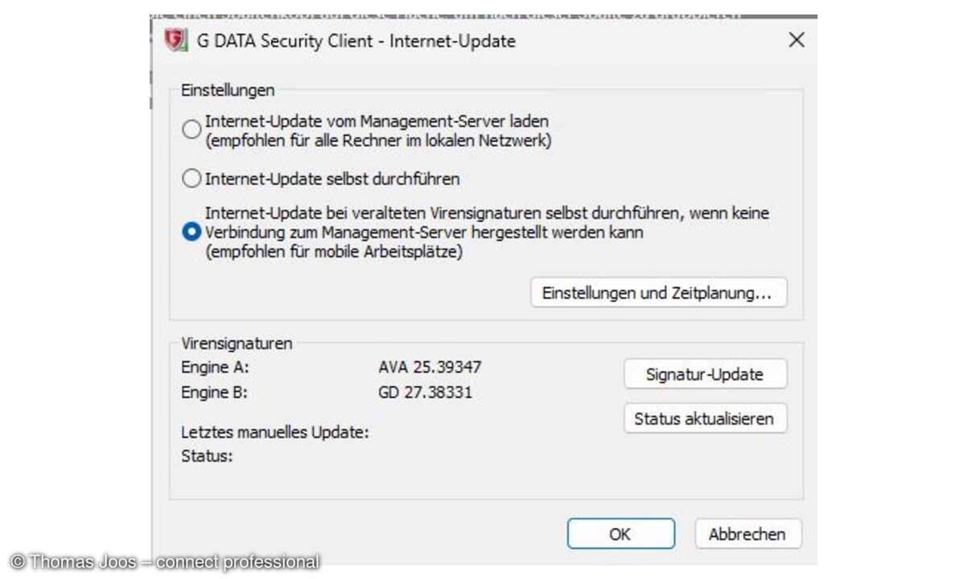Click the Virensignaturen section heading
Viewport: 964px width, 579px height.
(237, 343)
